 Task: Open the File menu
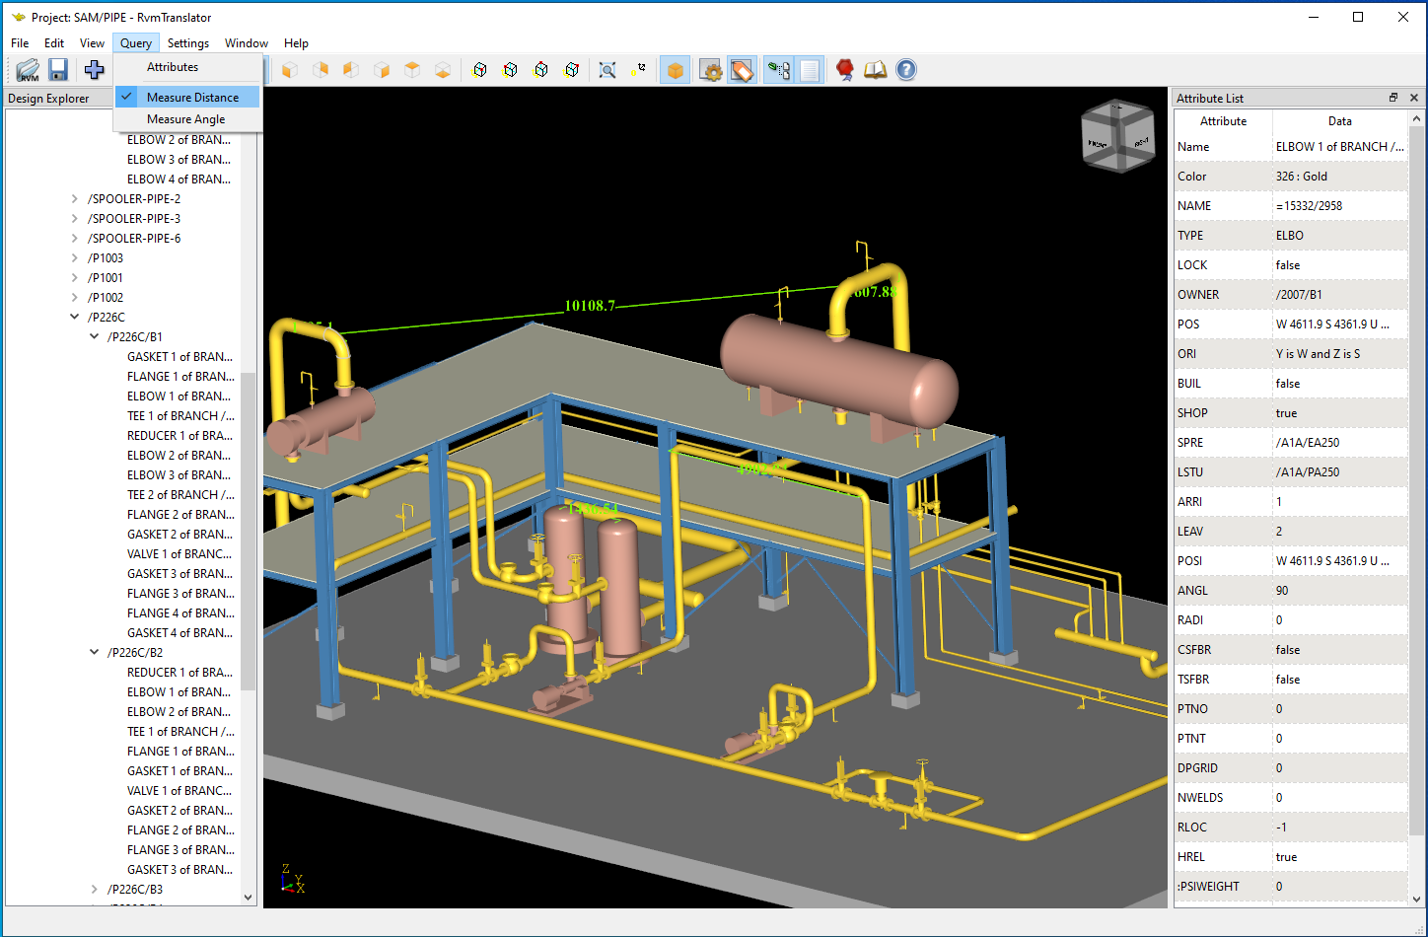(x=20, y=43)
